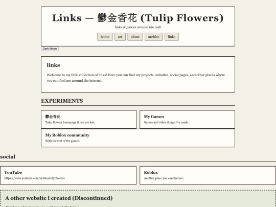Click the 'social' section heading
This screenshot has width=276, height=207.
click(x=8, y=157)
